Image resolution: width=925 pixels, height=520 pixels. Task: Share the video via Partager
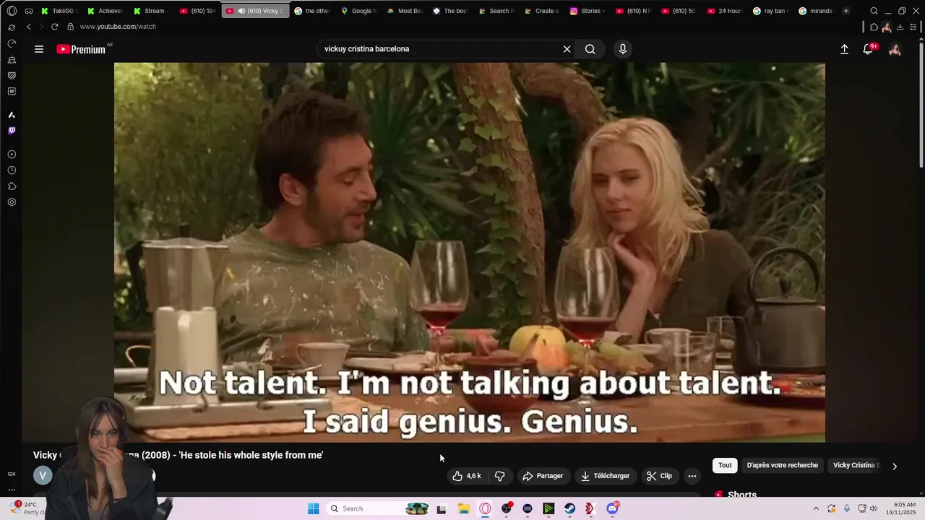(543, 476)
